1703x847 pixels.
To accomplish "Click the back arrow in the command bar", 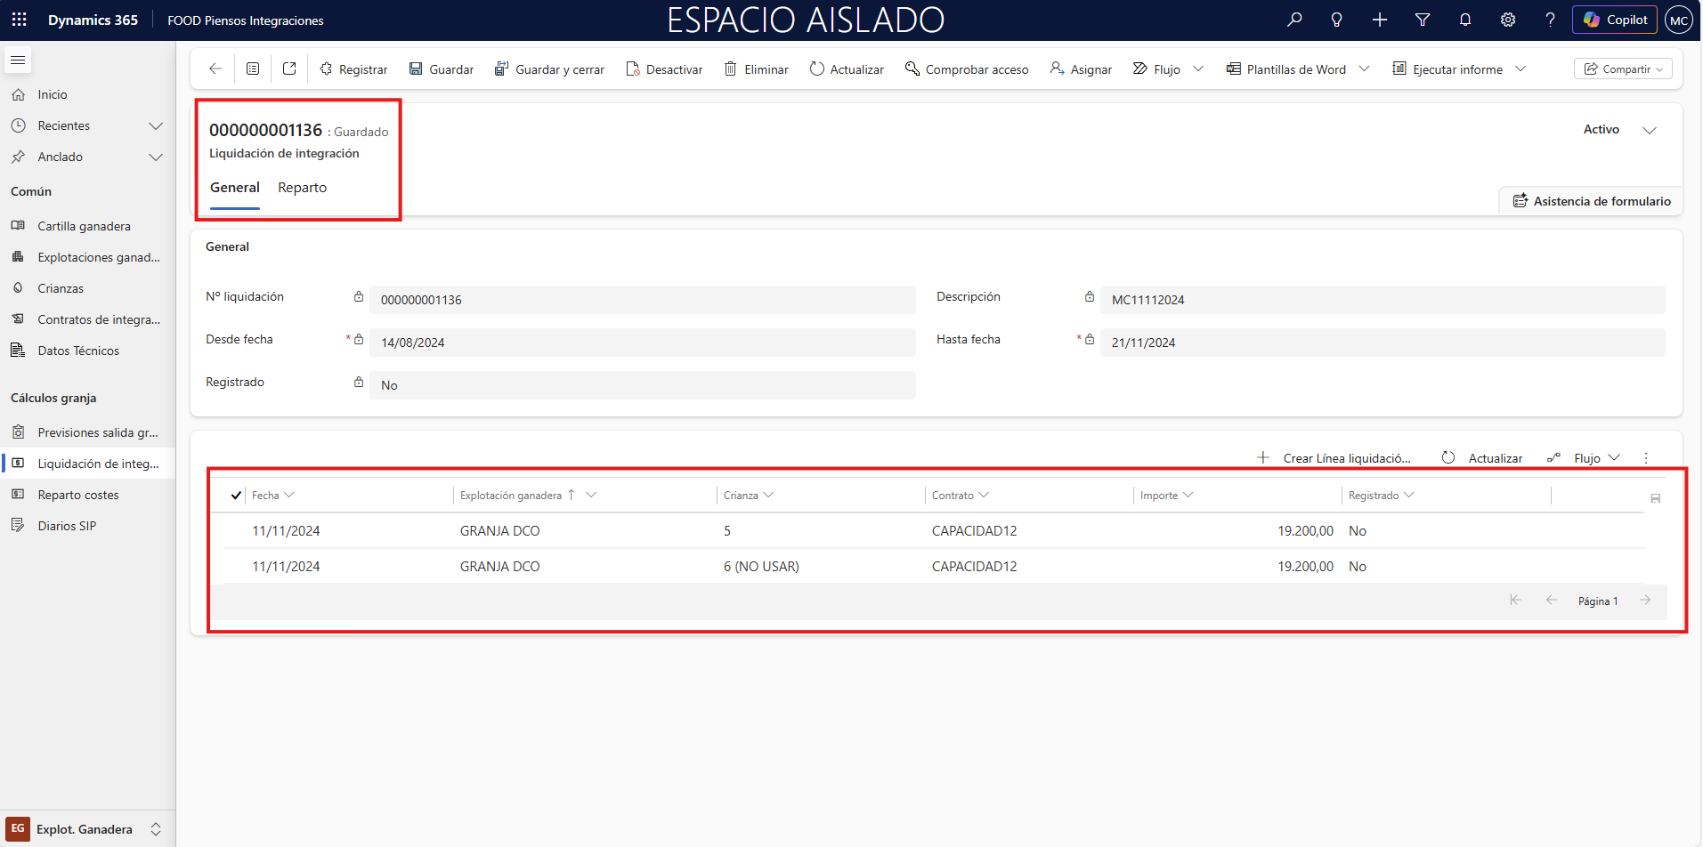I will click(x=215, y=69).
